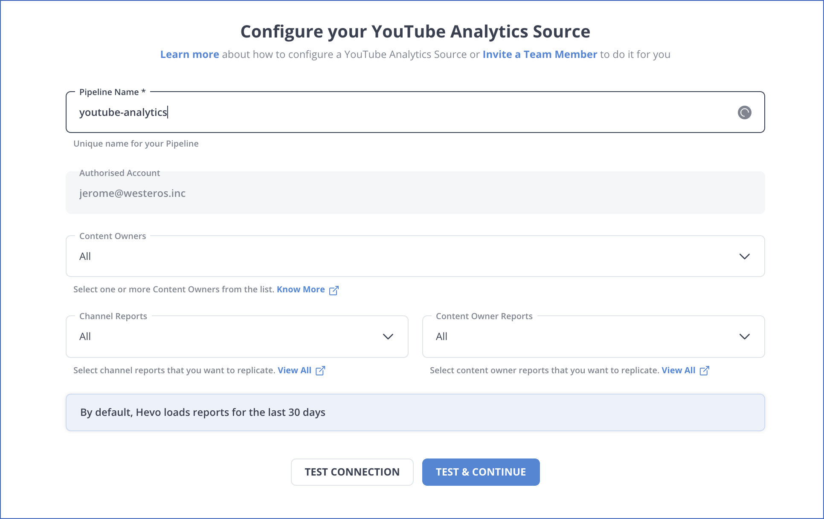Screen dimensions: 824x519
Task: Click the 'Unique name for your Pipeline' hint text
Action: (136, 144)
